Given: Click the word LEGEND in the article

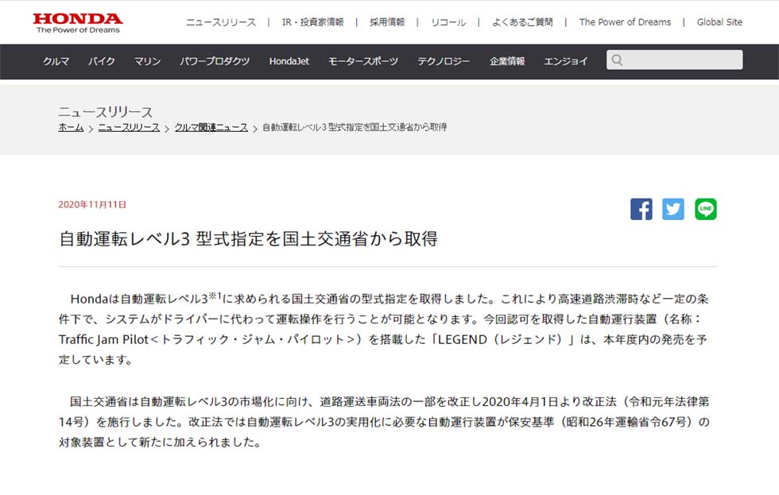Looking at the screenshot, I should coord(462,339).
